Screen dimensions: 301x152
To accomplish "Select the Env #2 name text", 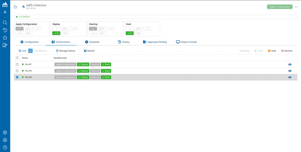I will [28, 71].
